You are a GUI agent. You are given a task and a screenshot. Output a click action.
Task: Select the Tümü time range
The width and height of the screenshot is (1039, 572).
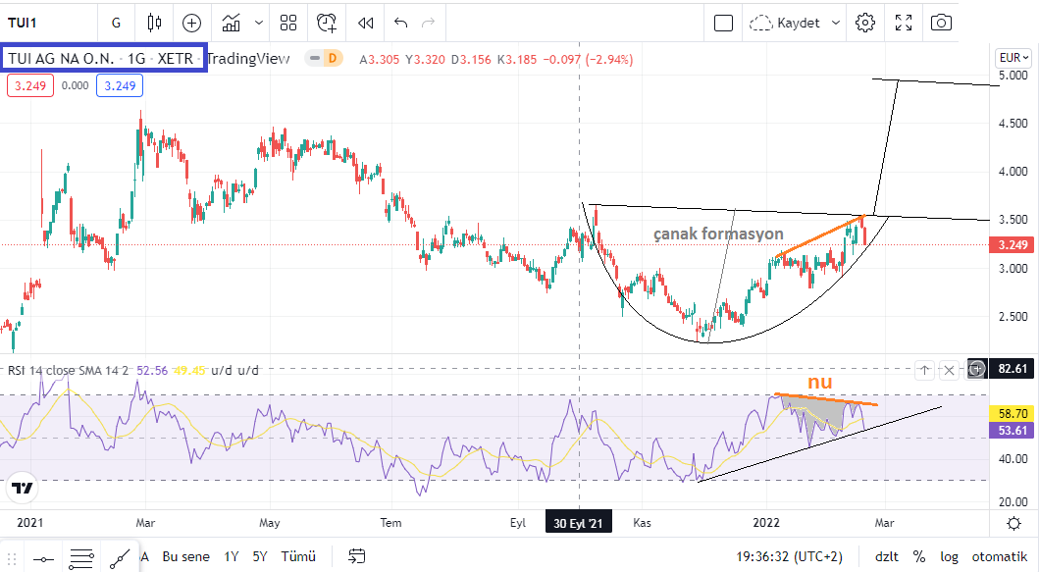click(298, 556)
